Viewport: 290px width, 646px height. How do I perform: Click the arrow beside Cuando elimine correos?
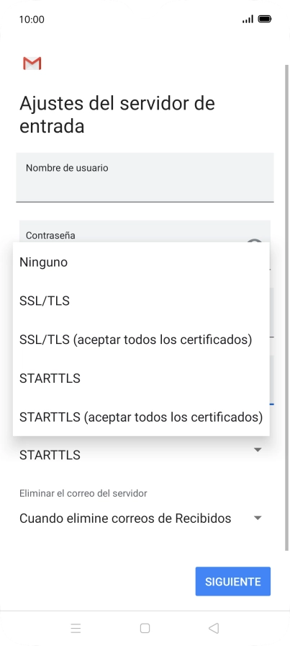pyautogui.click(x=258, y=518)
